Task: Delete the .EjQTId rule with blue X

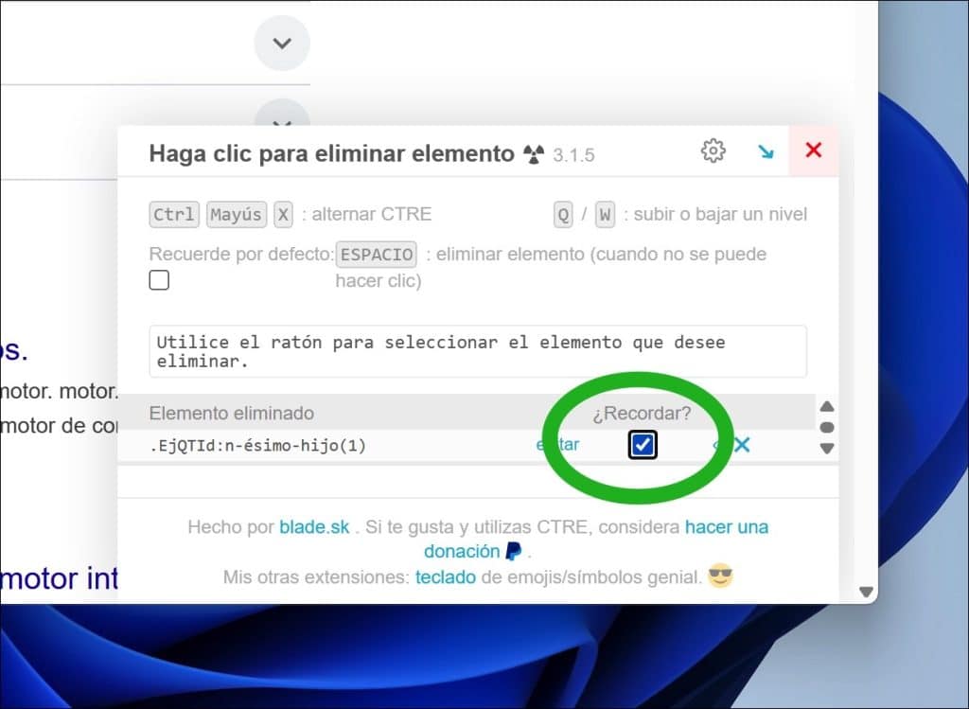Action: tap(742, 445)
